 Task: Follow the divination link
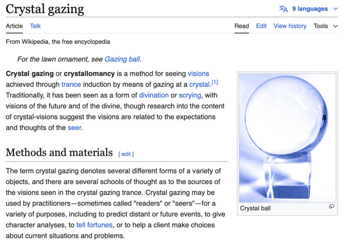[x=154, y=95]
